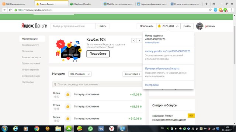The image size is (236, 132).
Task: Open Google Chrome from the taskbar
Action: click(37, 129)
